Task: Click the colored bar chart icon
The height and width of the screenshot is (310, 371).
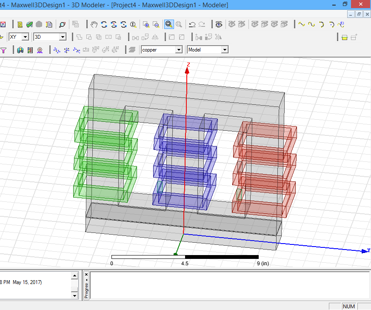Action: tap(30, 50)
